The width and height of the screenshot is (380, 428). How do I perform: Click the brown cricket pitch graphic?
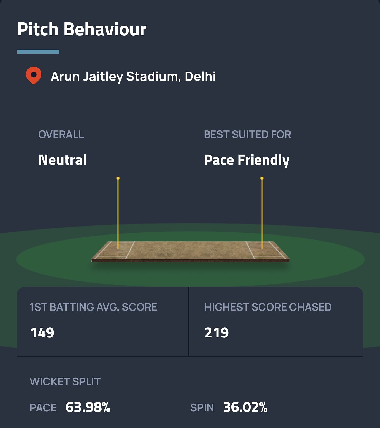pos(190,251)
